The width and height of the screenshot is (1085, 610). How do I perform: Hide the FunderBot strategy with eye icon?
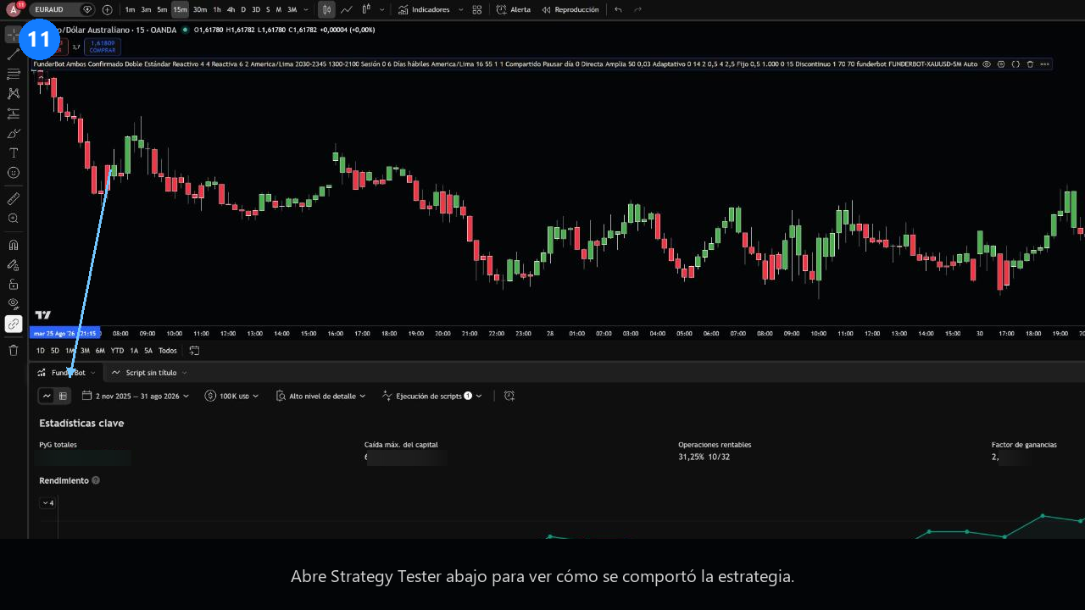tap(987, 64)
